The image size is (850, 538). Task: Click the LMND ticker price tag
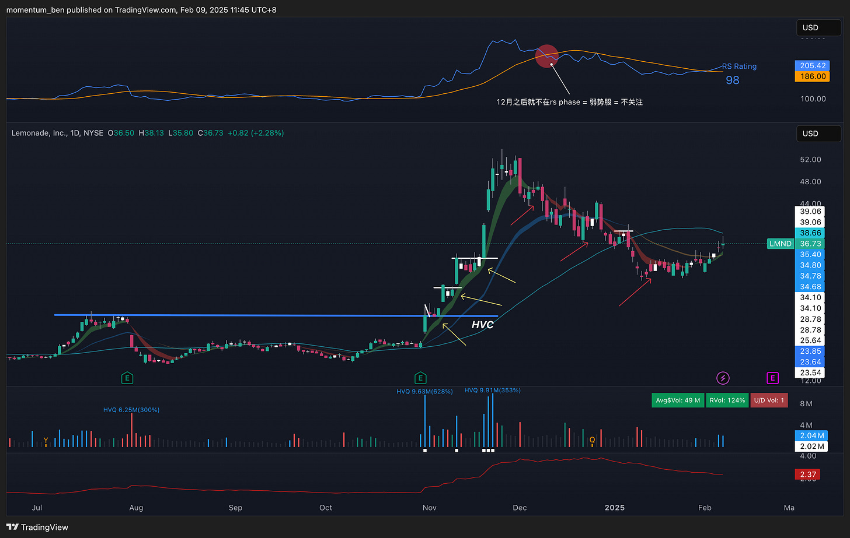tap(780, 244)
